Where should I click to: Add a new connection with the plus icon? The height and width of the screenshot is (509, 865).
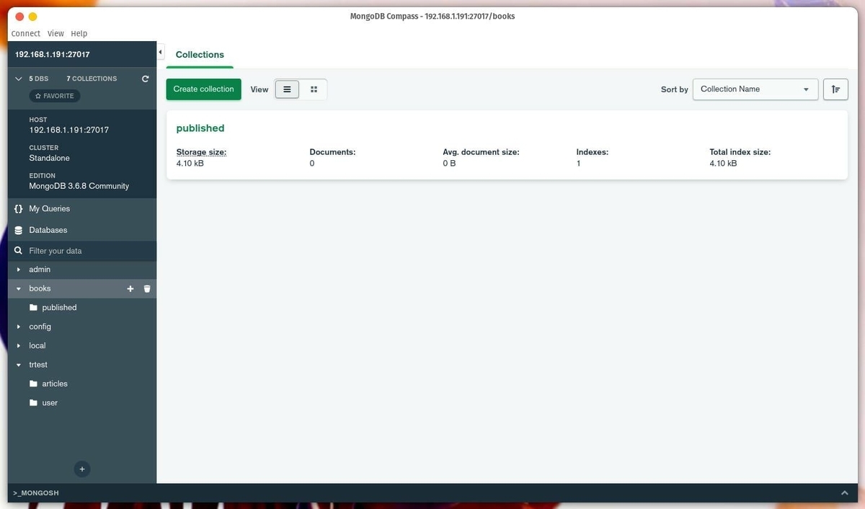[x=81, y=469]
